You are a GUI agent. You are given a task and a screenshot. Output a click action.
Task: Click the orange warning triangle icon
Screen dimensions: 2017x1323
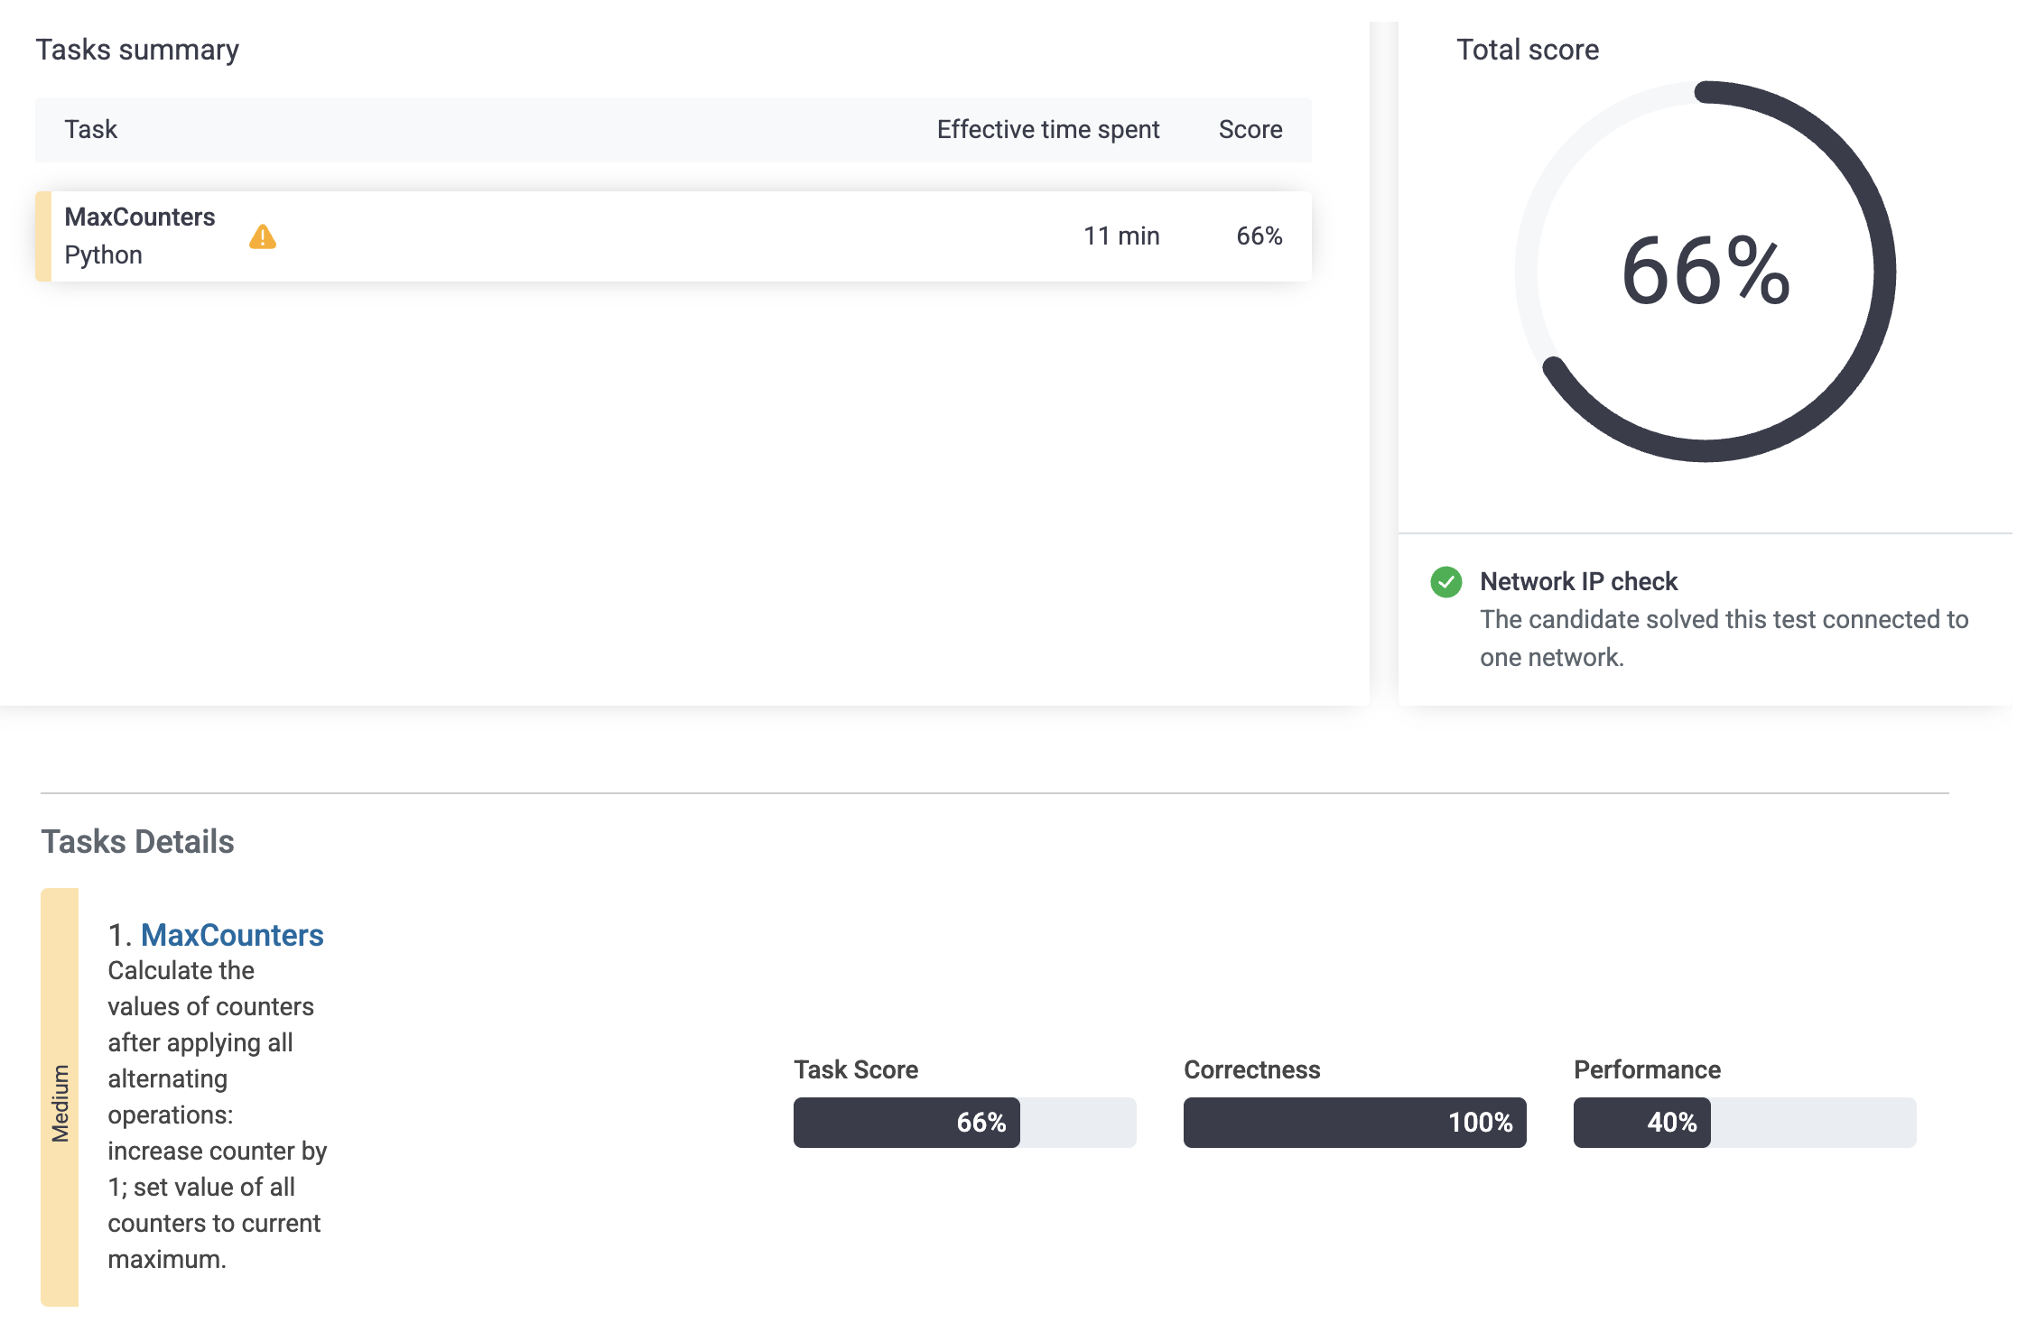(262, 236)
